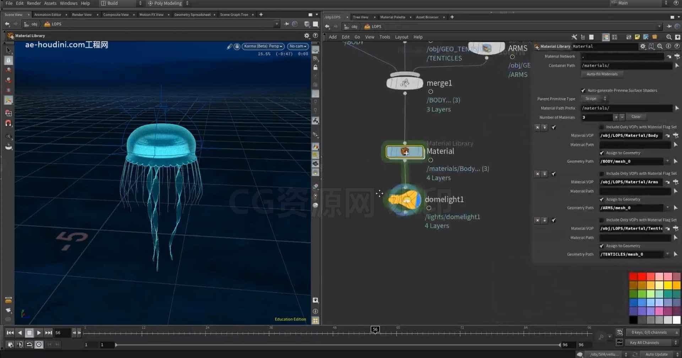The width and height of the screenshot is (682, 358).
Task: Open the No cam camera dropdown
Action: (298, 46)
